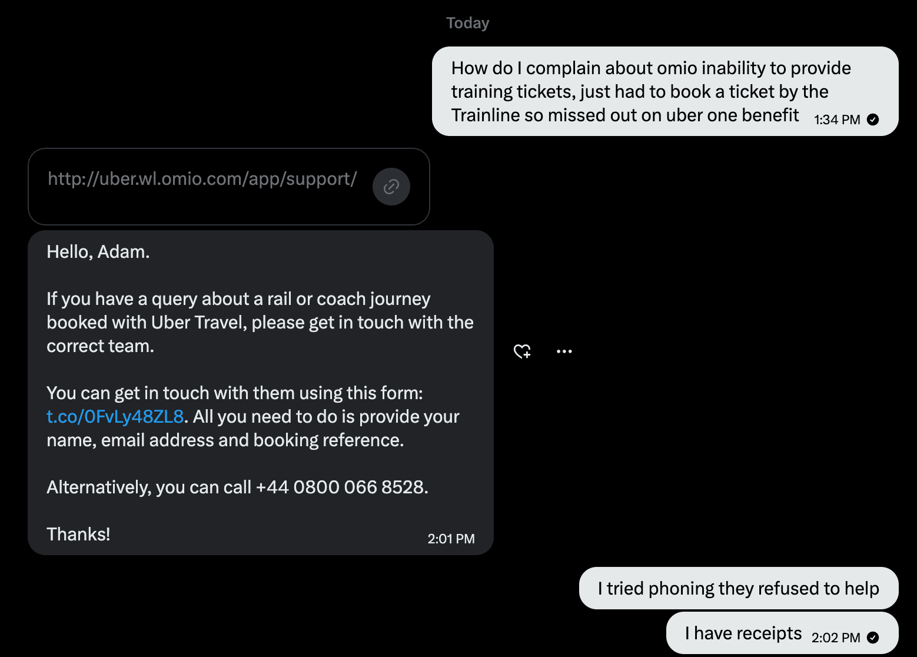Click the "booked with Uber Travel" text line
917x657 pixels.
click(260, 323)
